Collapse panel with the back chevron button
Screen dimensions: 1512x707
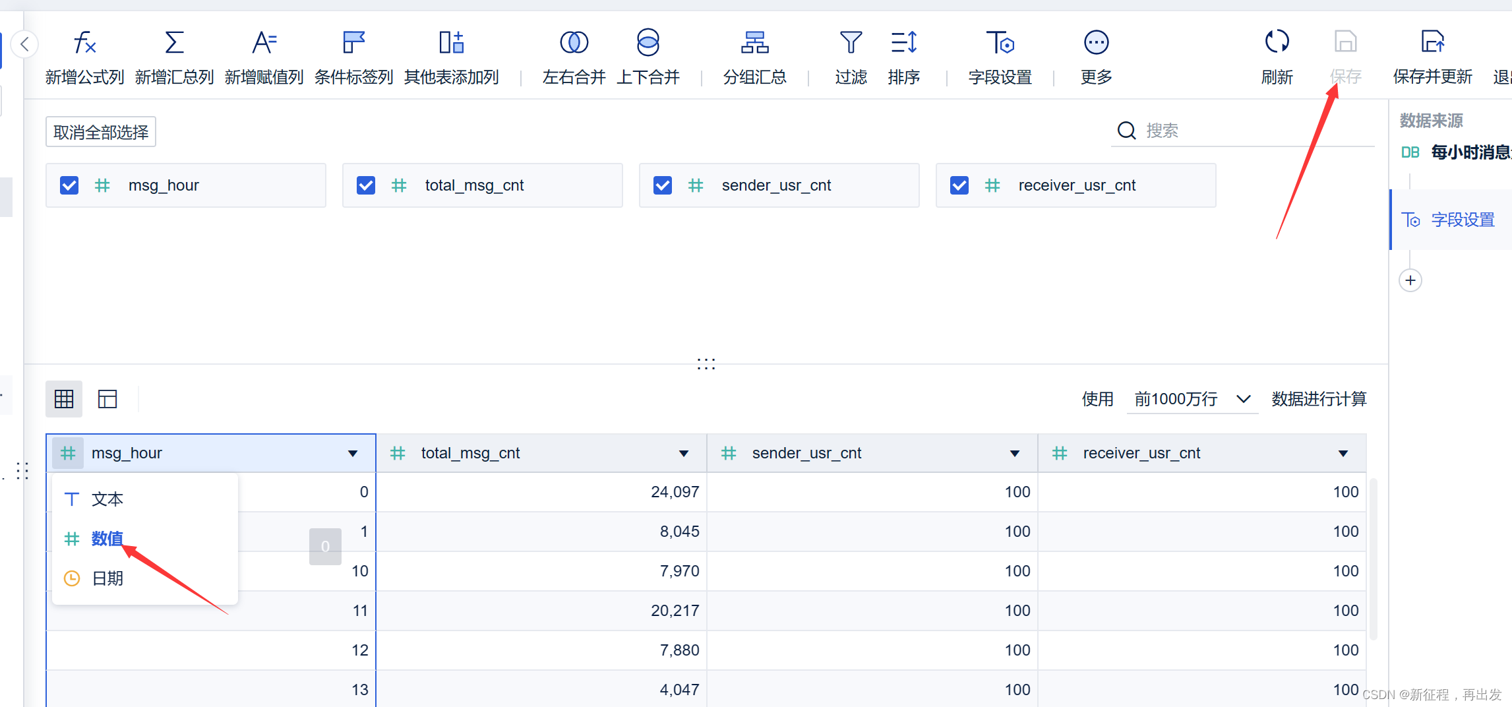tap(25, 44)
